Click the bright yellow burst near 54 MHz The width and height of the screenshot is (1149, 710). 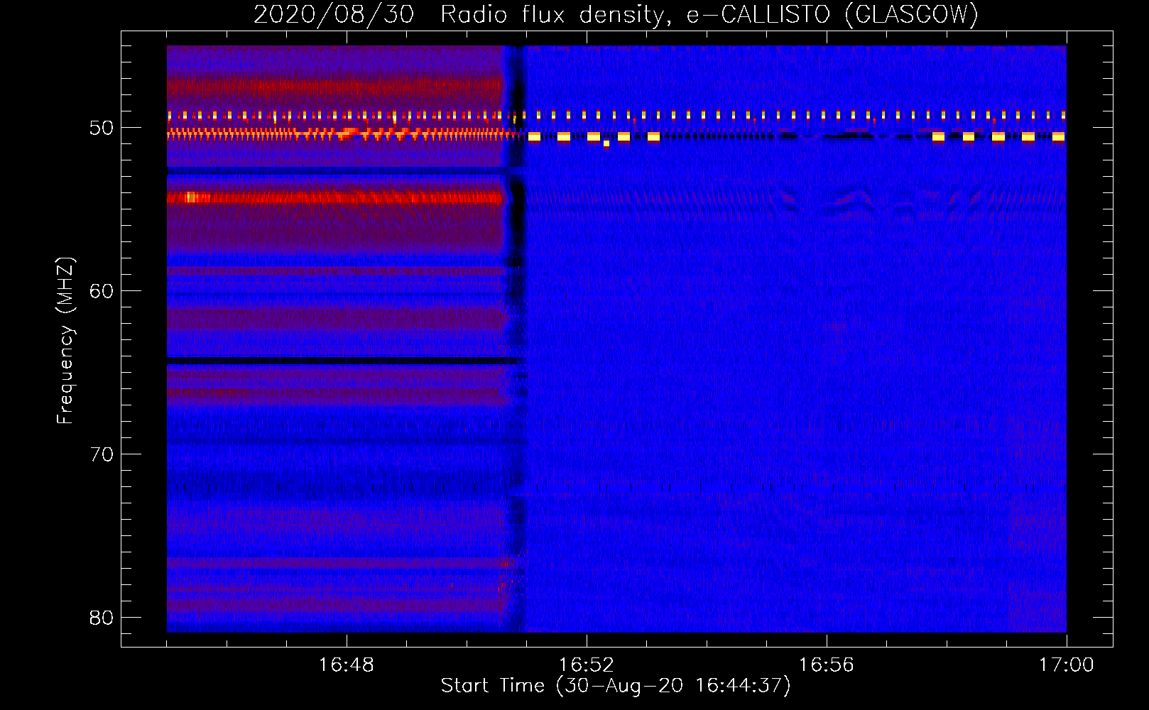pyautogui.click(x=191, y=197)
